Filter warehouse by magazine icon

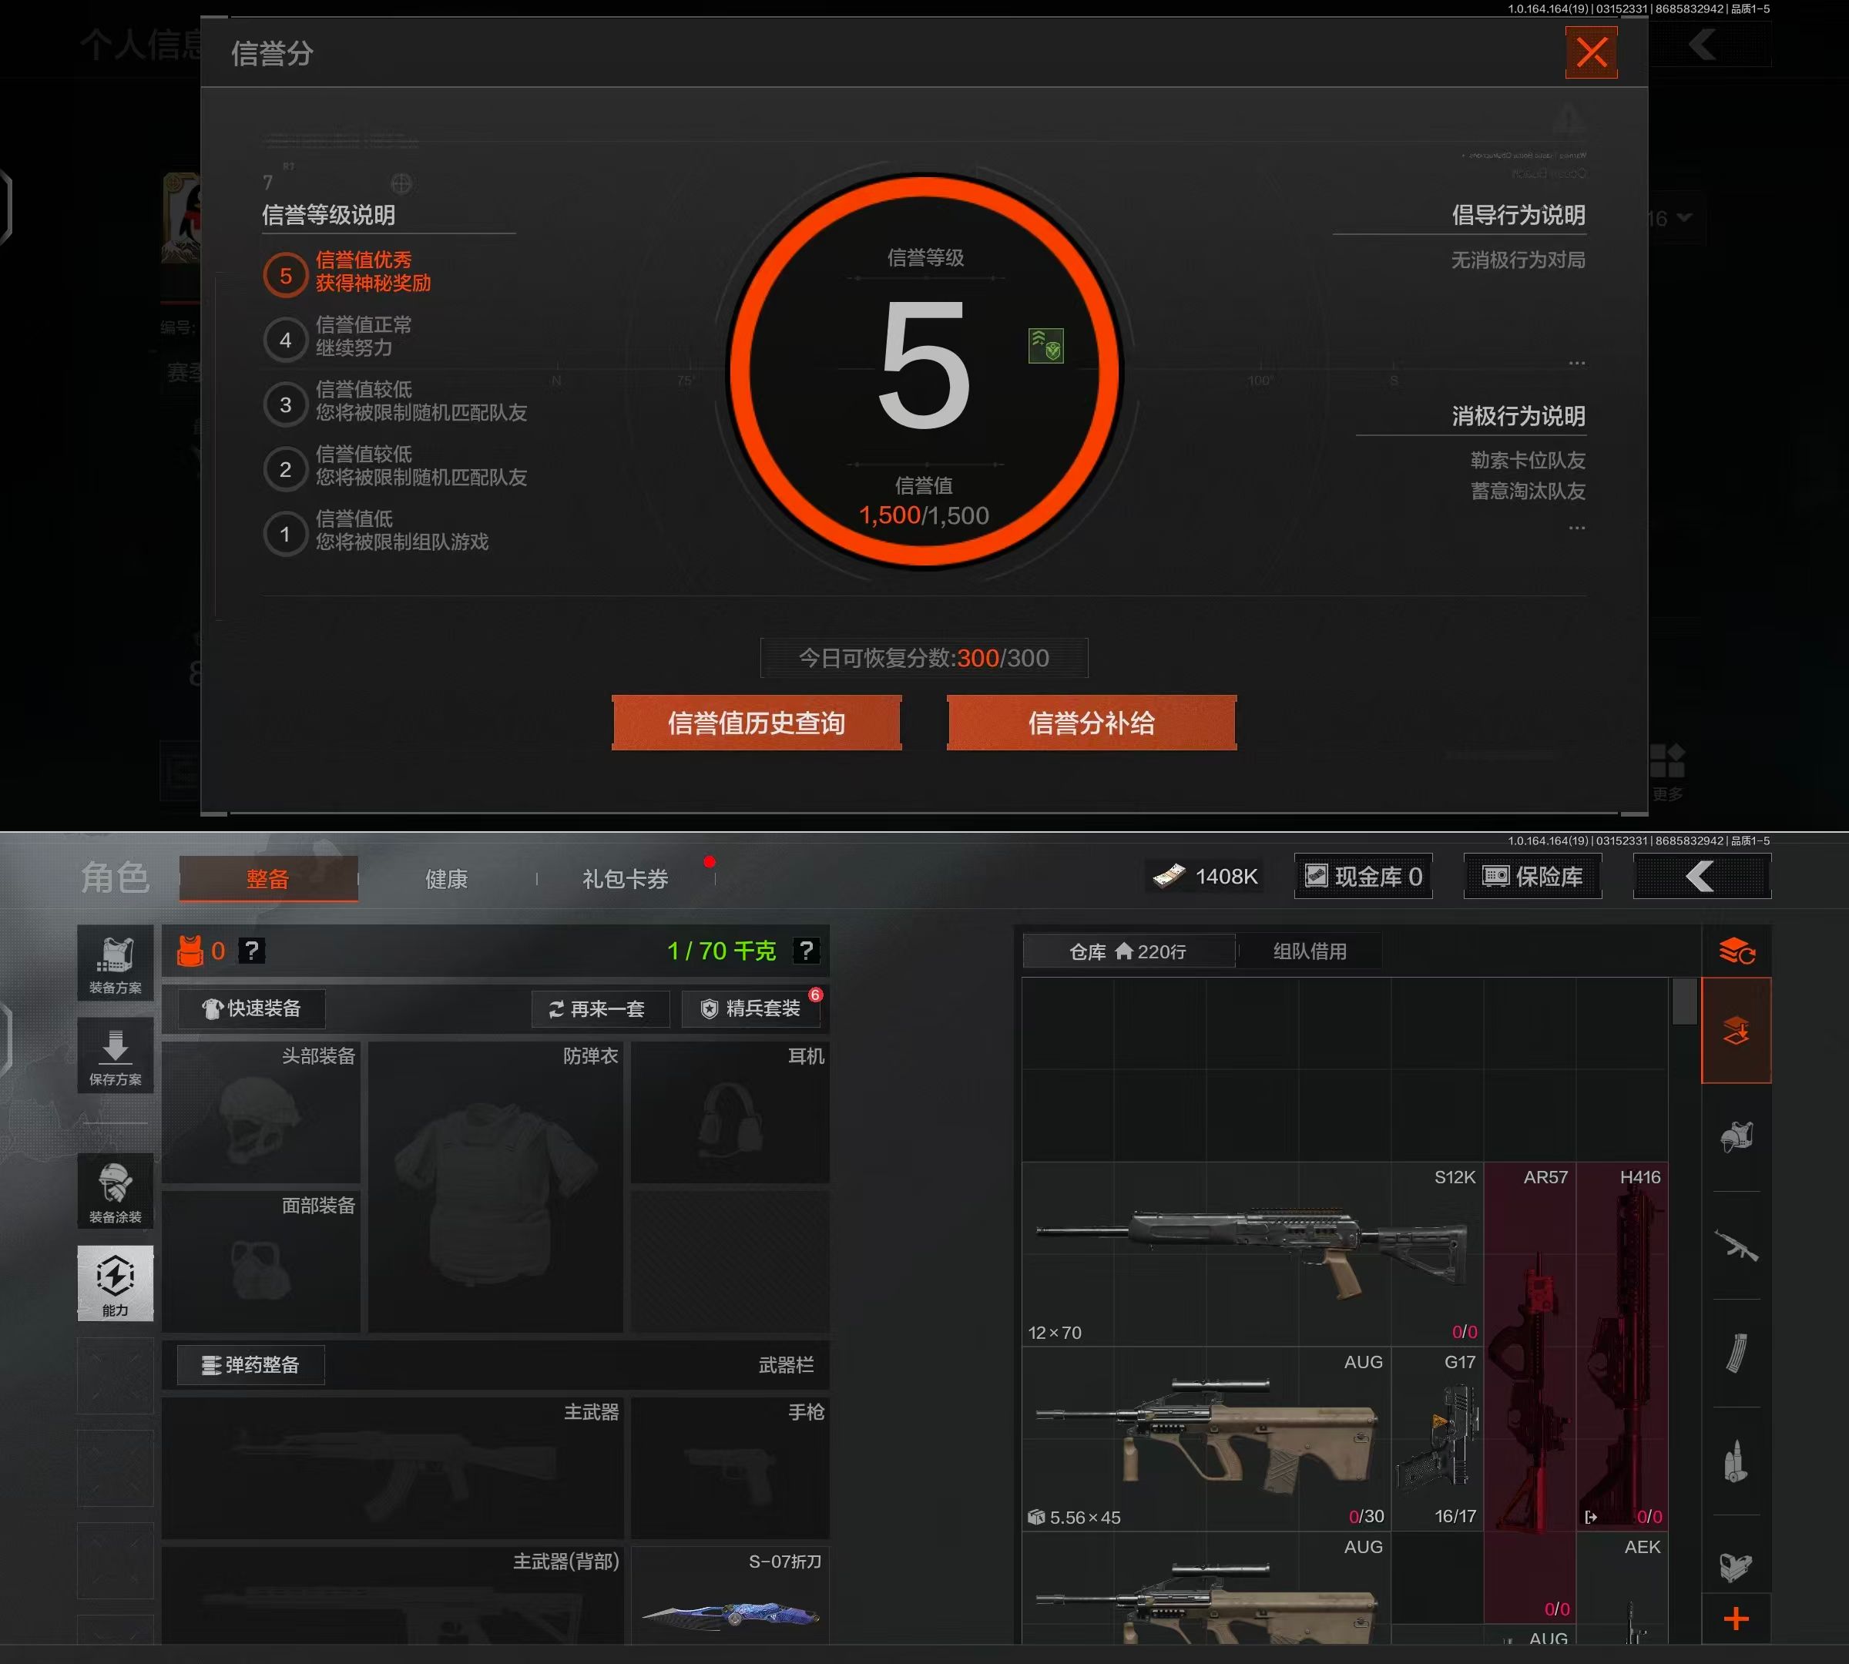(x=1736, y=1353)
